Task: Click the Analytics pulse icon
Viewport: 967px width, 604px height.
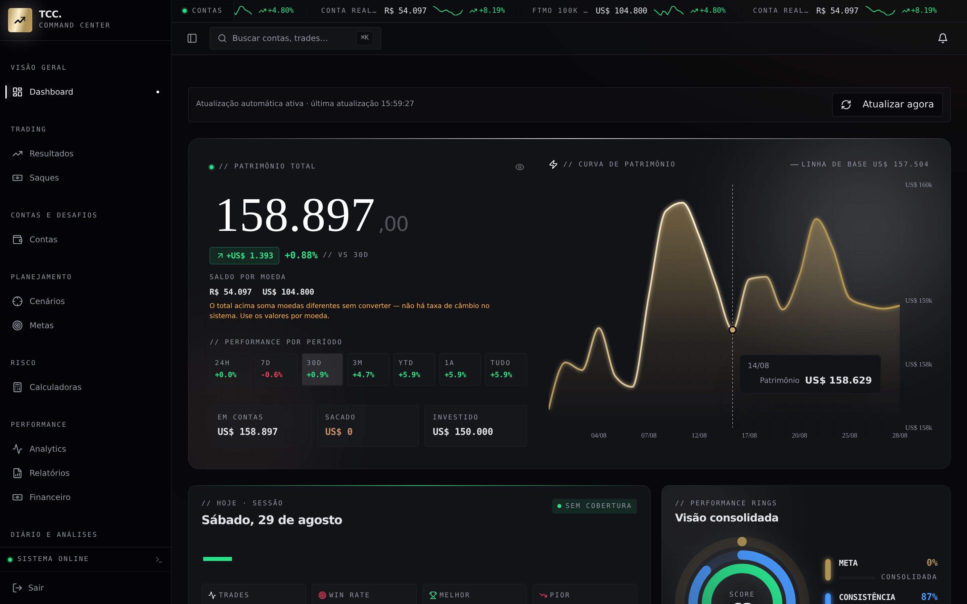Action: pos(17,449)
